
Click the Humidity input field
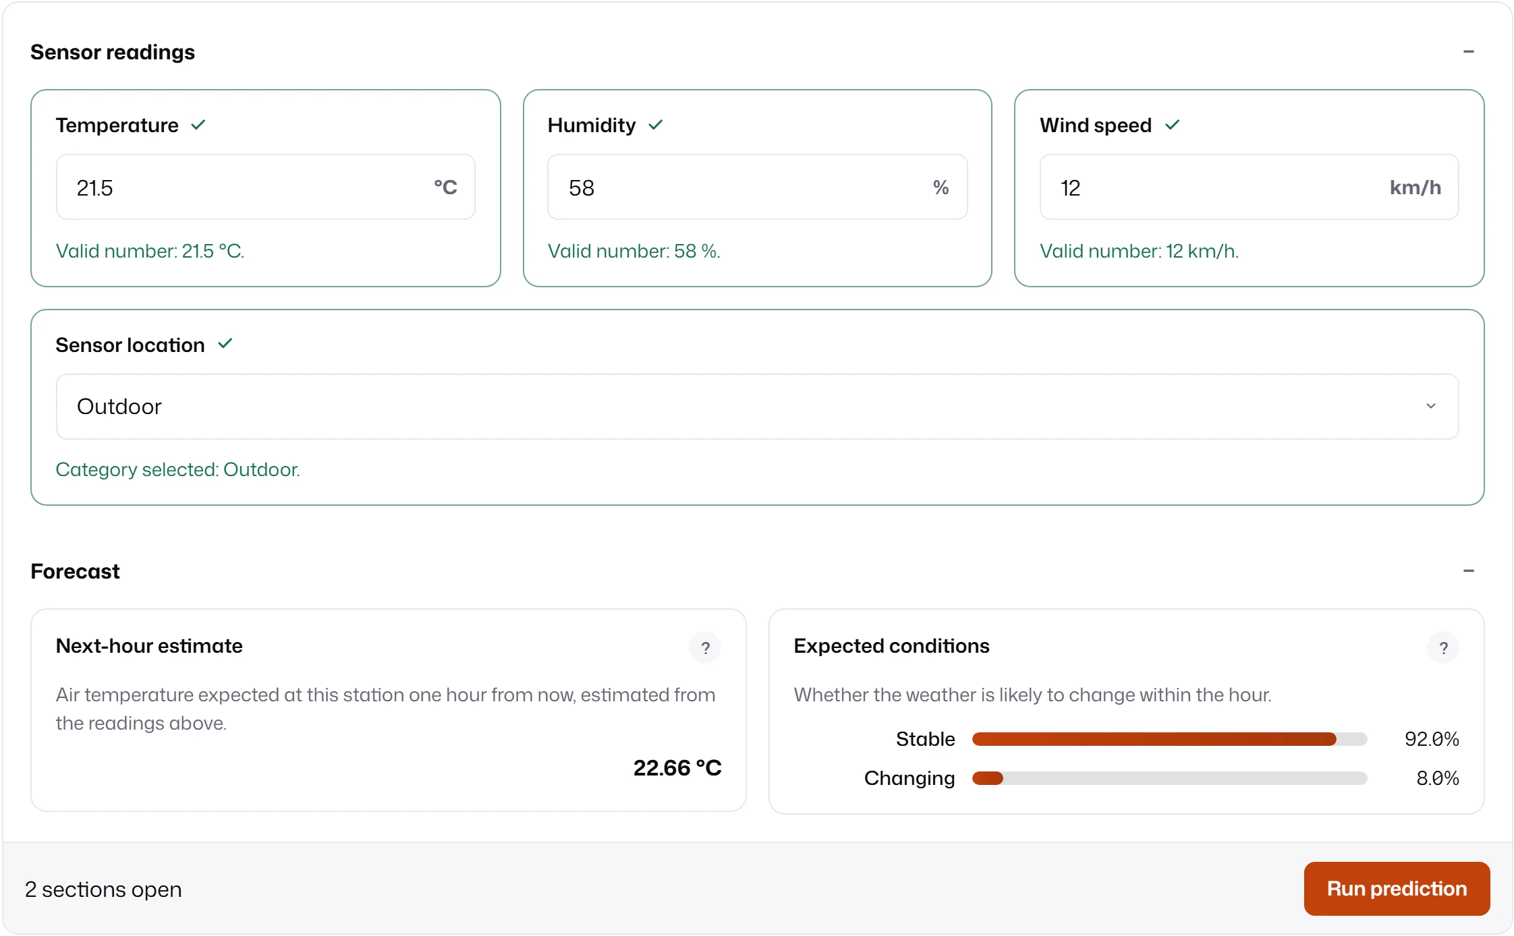757,187
